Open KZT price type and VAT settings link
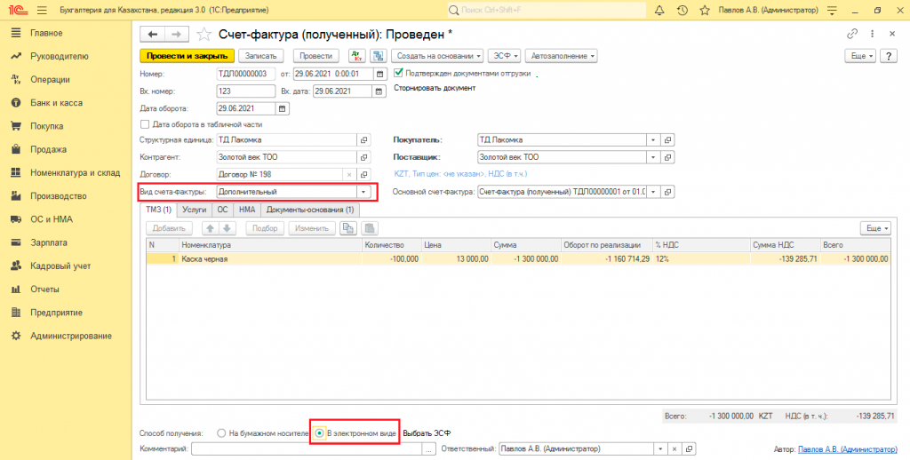 pos(460,173)
